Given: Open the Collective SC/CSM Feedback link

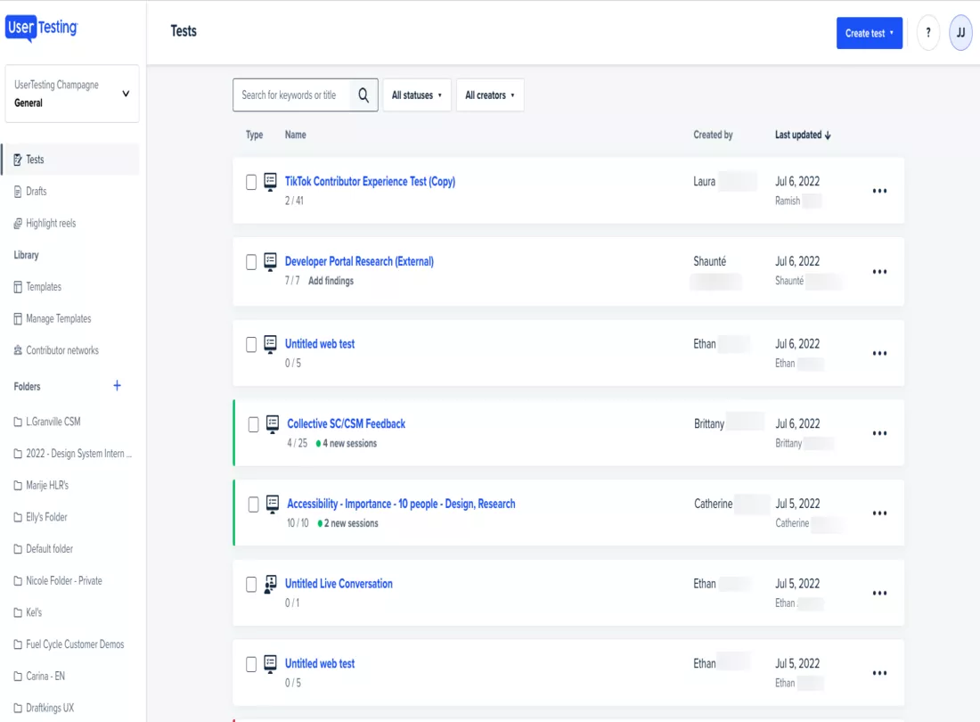Looking at the screenshot, I should 347,423.
